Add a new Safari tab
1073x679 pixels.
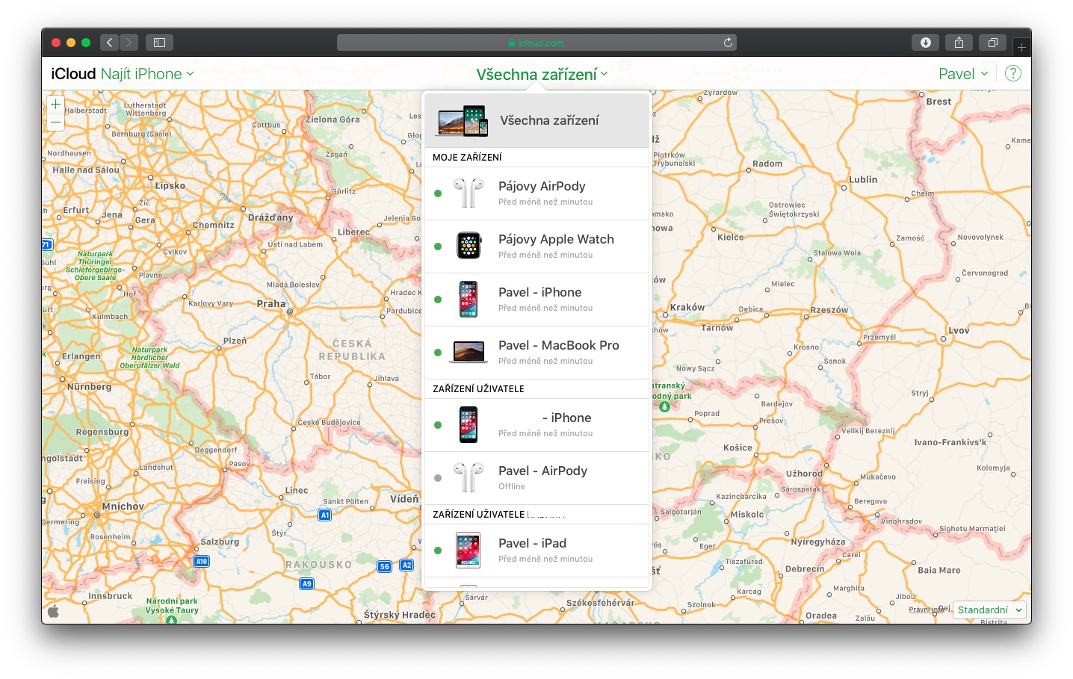1021,47
